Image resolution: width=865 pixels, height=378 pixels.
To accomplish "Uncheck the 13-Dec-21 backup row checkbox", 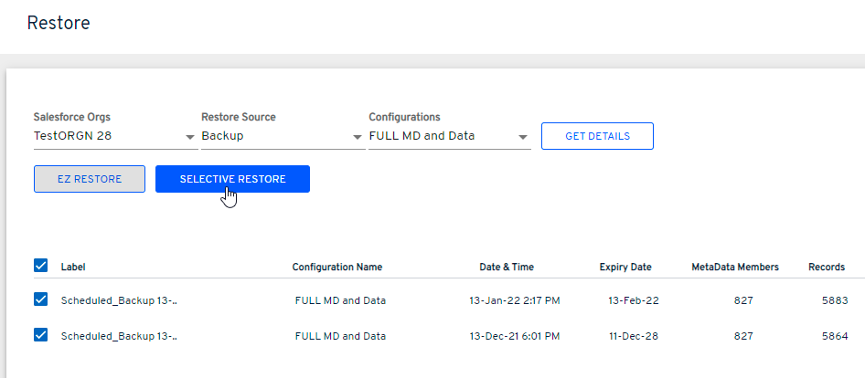I will pyautogui.click(x=40, y=335).
